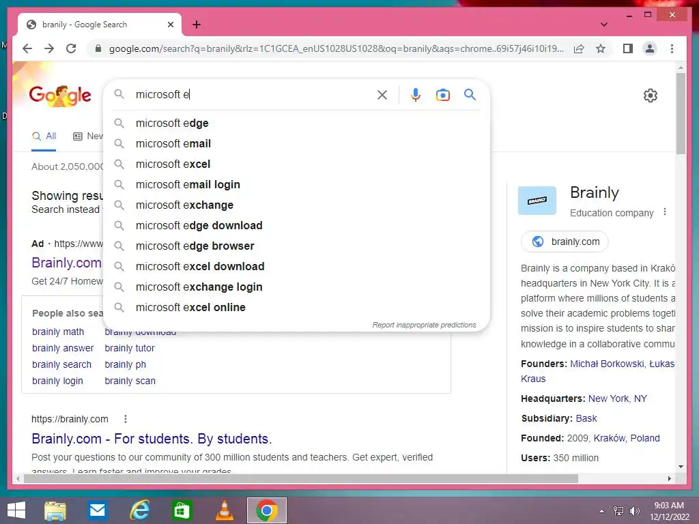
Task: Open taskbar clock showing 9:03 AM
Action: [x=669, y=511]
